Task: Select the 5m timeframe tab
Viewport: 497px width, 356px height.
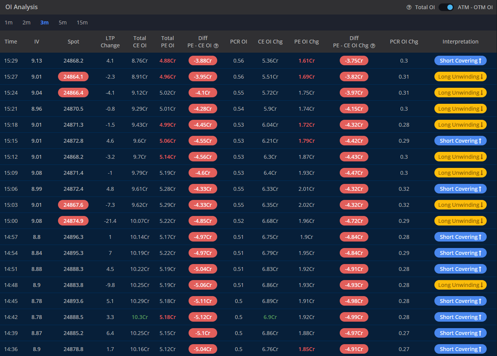Action: [x=62, y=23]
